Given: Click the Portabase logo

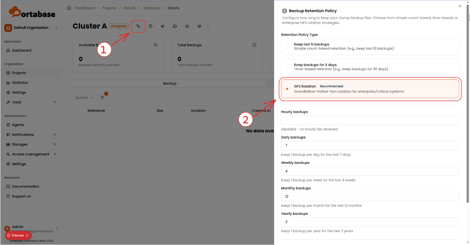Looking at the screenshot, I should tap(32, 12).
